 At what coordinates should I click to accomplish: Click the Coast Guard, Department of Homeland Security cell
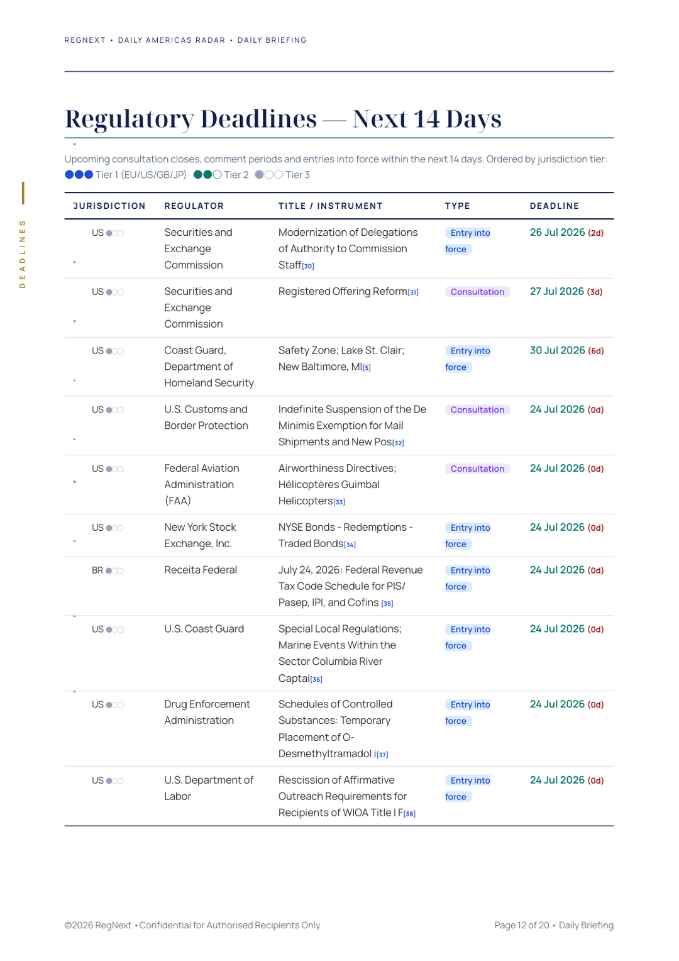pyautogui.click(x=209, y=367)
